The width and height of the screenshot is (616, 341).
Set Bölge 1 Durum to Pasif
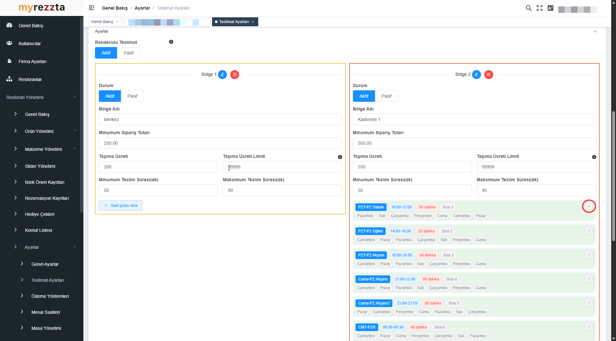[x=133, y=96]
